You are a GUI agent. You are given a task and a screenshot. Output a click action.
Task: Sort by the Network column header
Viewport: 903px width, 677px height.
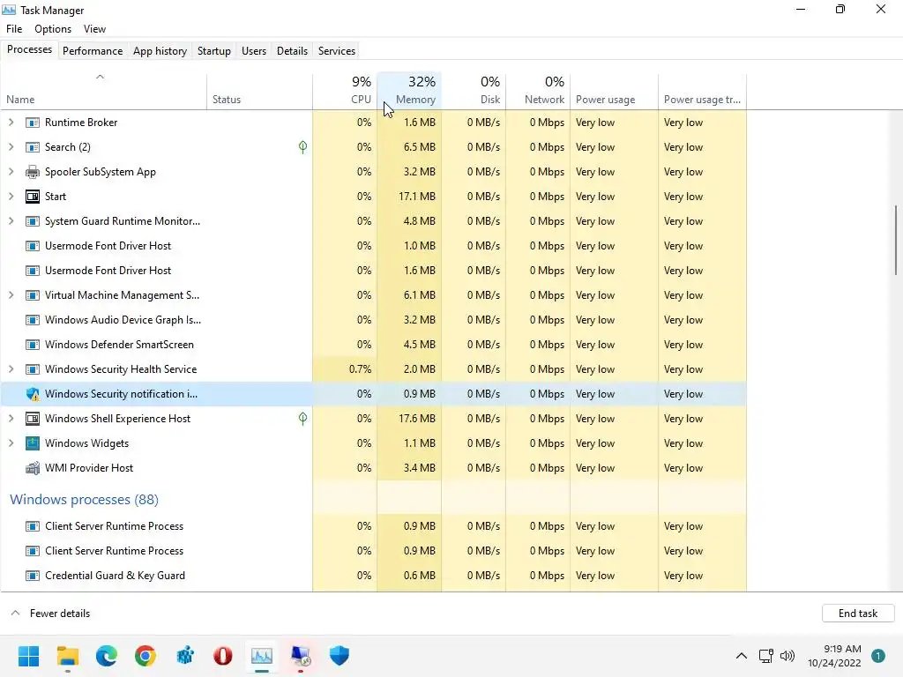pos(539,91)
